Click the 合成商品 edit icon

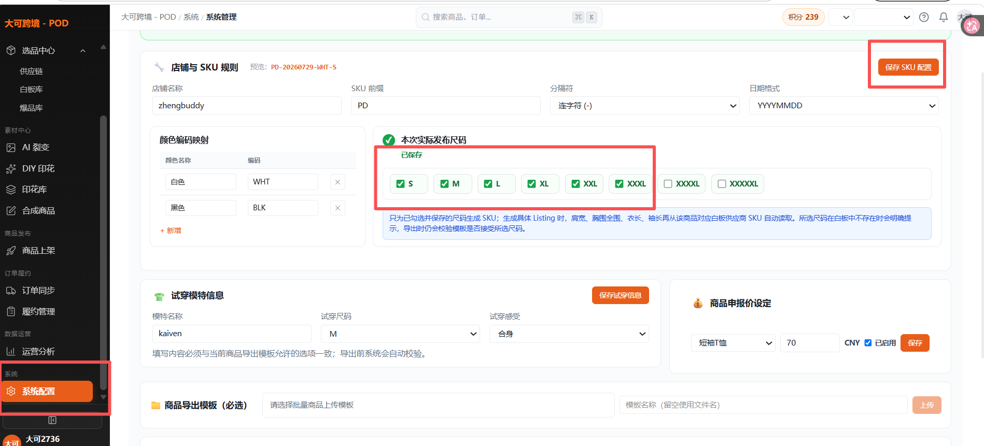coord(11,211)
